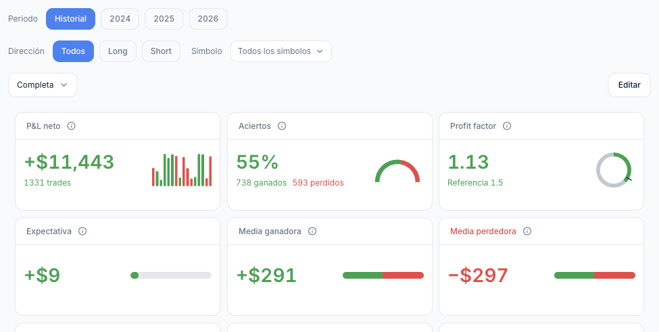Click the 738 ganados text

(x=262, y=183)
